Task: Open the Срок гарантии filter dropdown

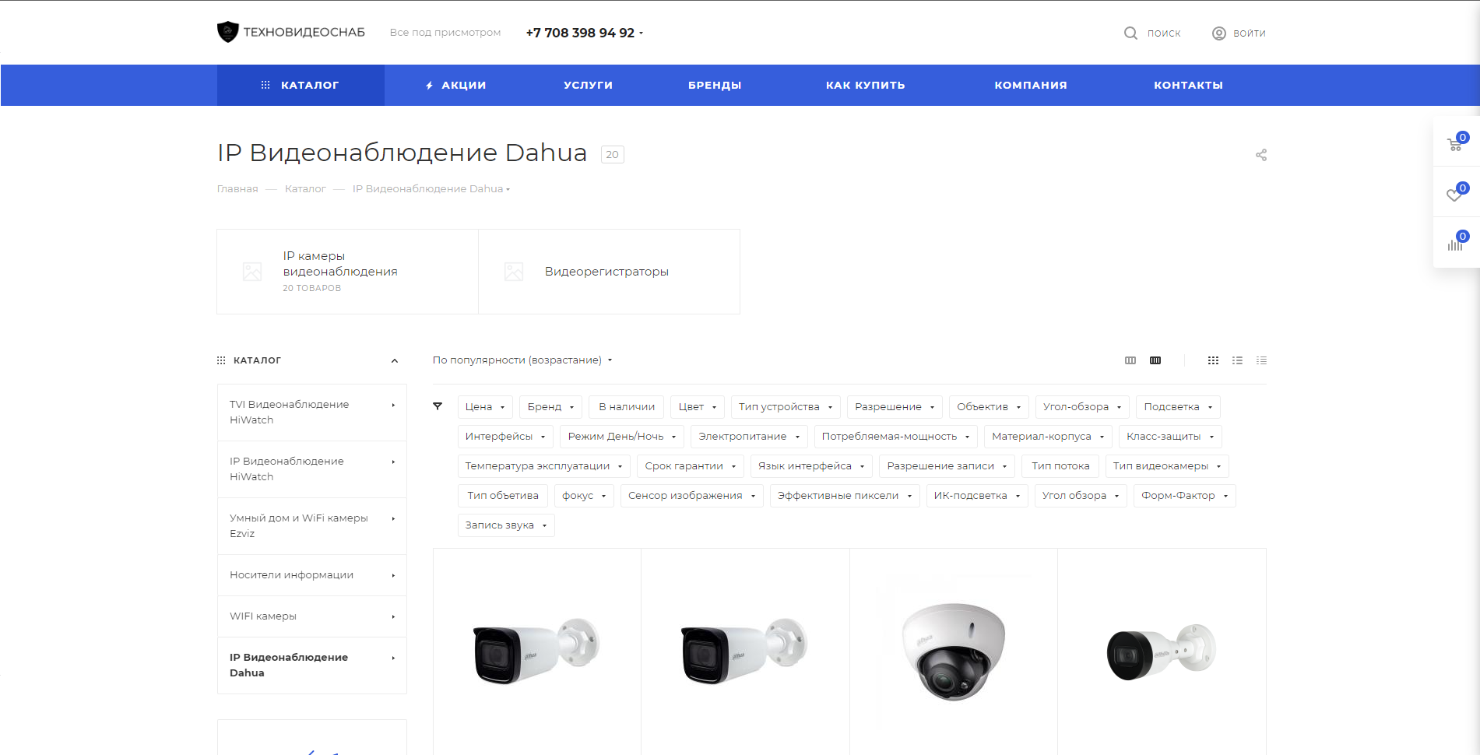Action: [x=691, y=466]
